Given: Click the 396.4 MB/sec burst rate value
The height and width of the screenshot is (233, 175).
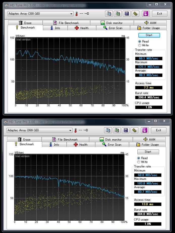Looking at the screenshot, I should click(x=149, y=97).
